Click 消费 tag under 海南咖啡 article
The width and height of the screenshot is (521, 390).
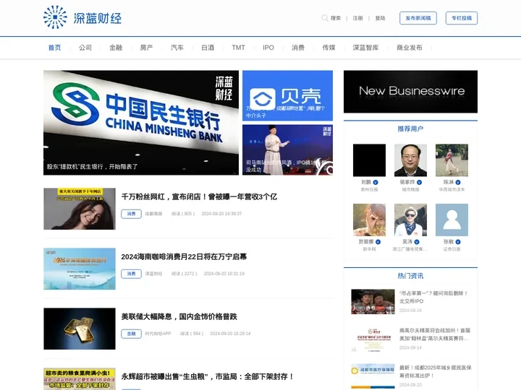[131, 274]
